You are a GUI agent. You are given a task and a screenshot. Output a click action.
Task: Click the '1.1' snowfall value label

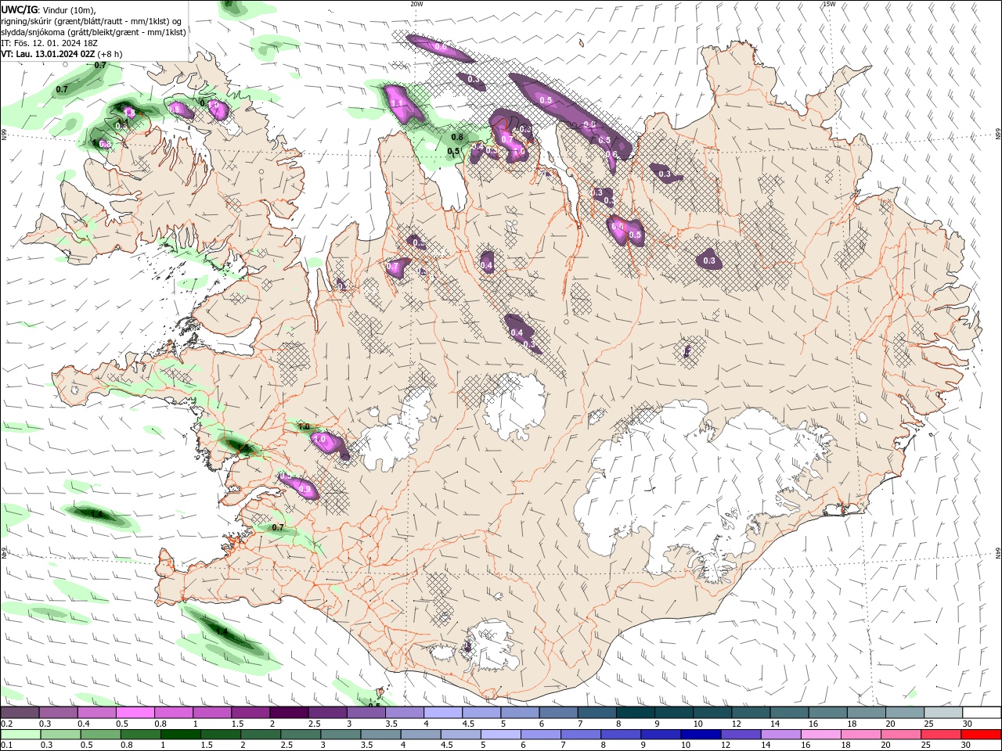click(397, 103)
